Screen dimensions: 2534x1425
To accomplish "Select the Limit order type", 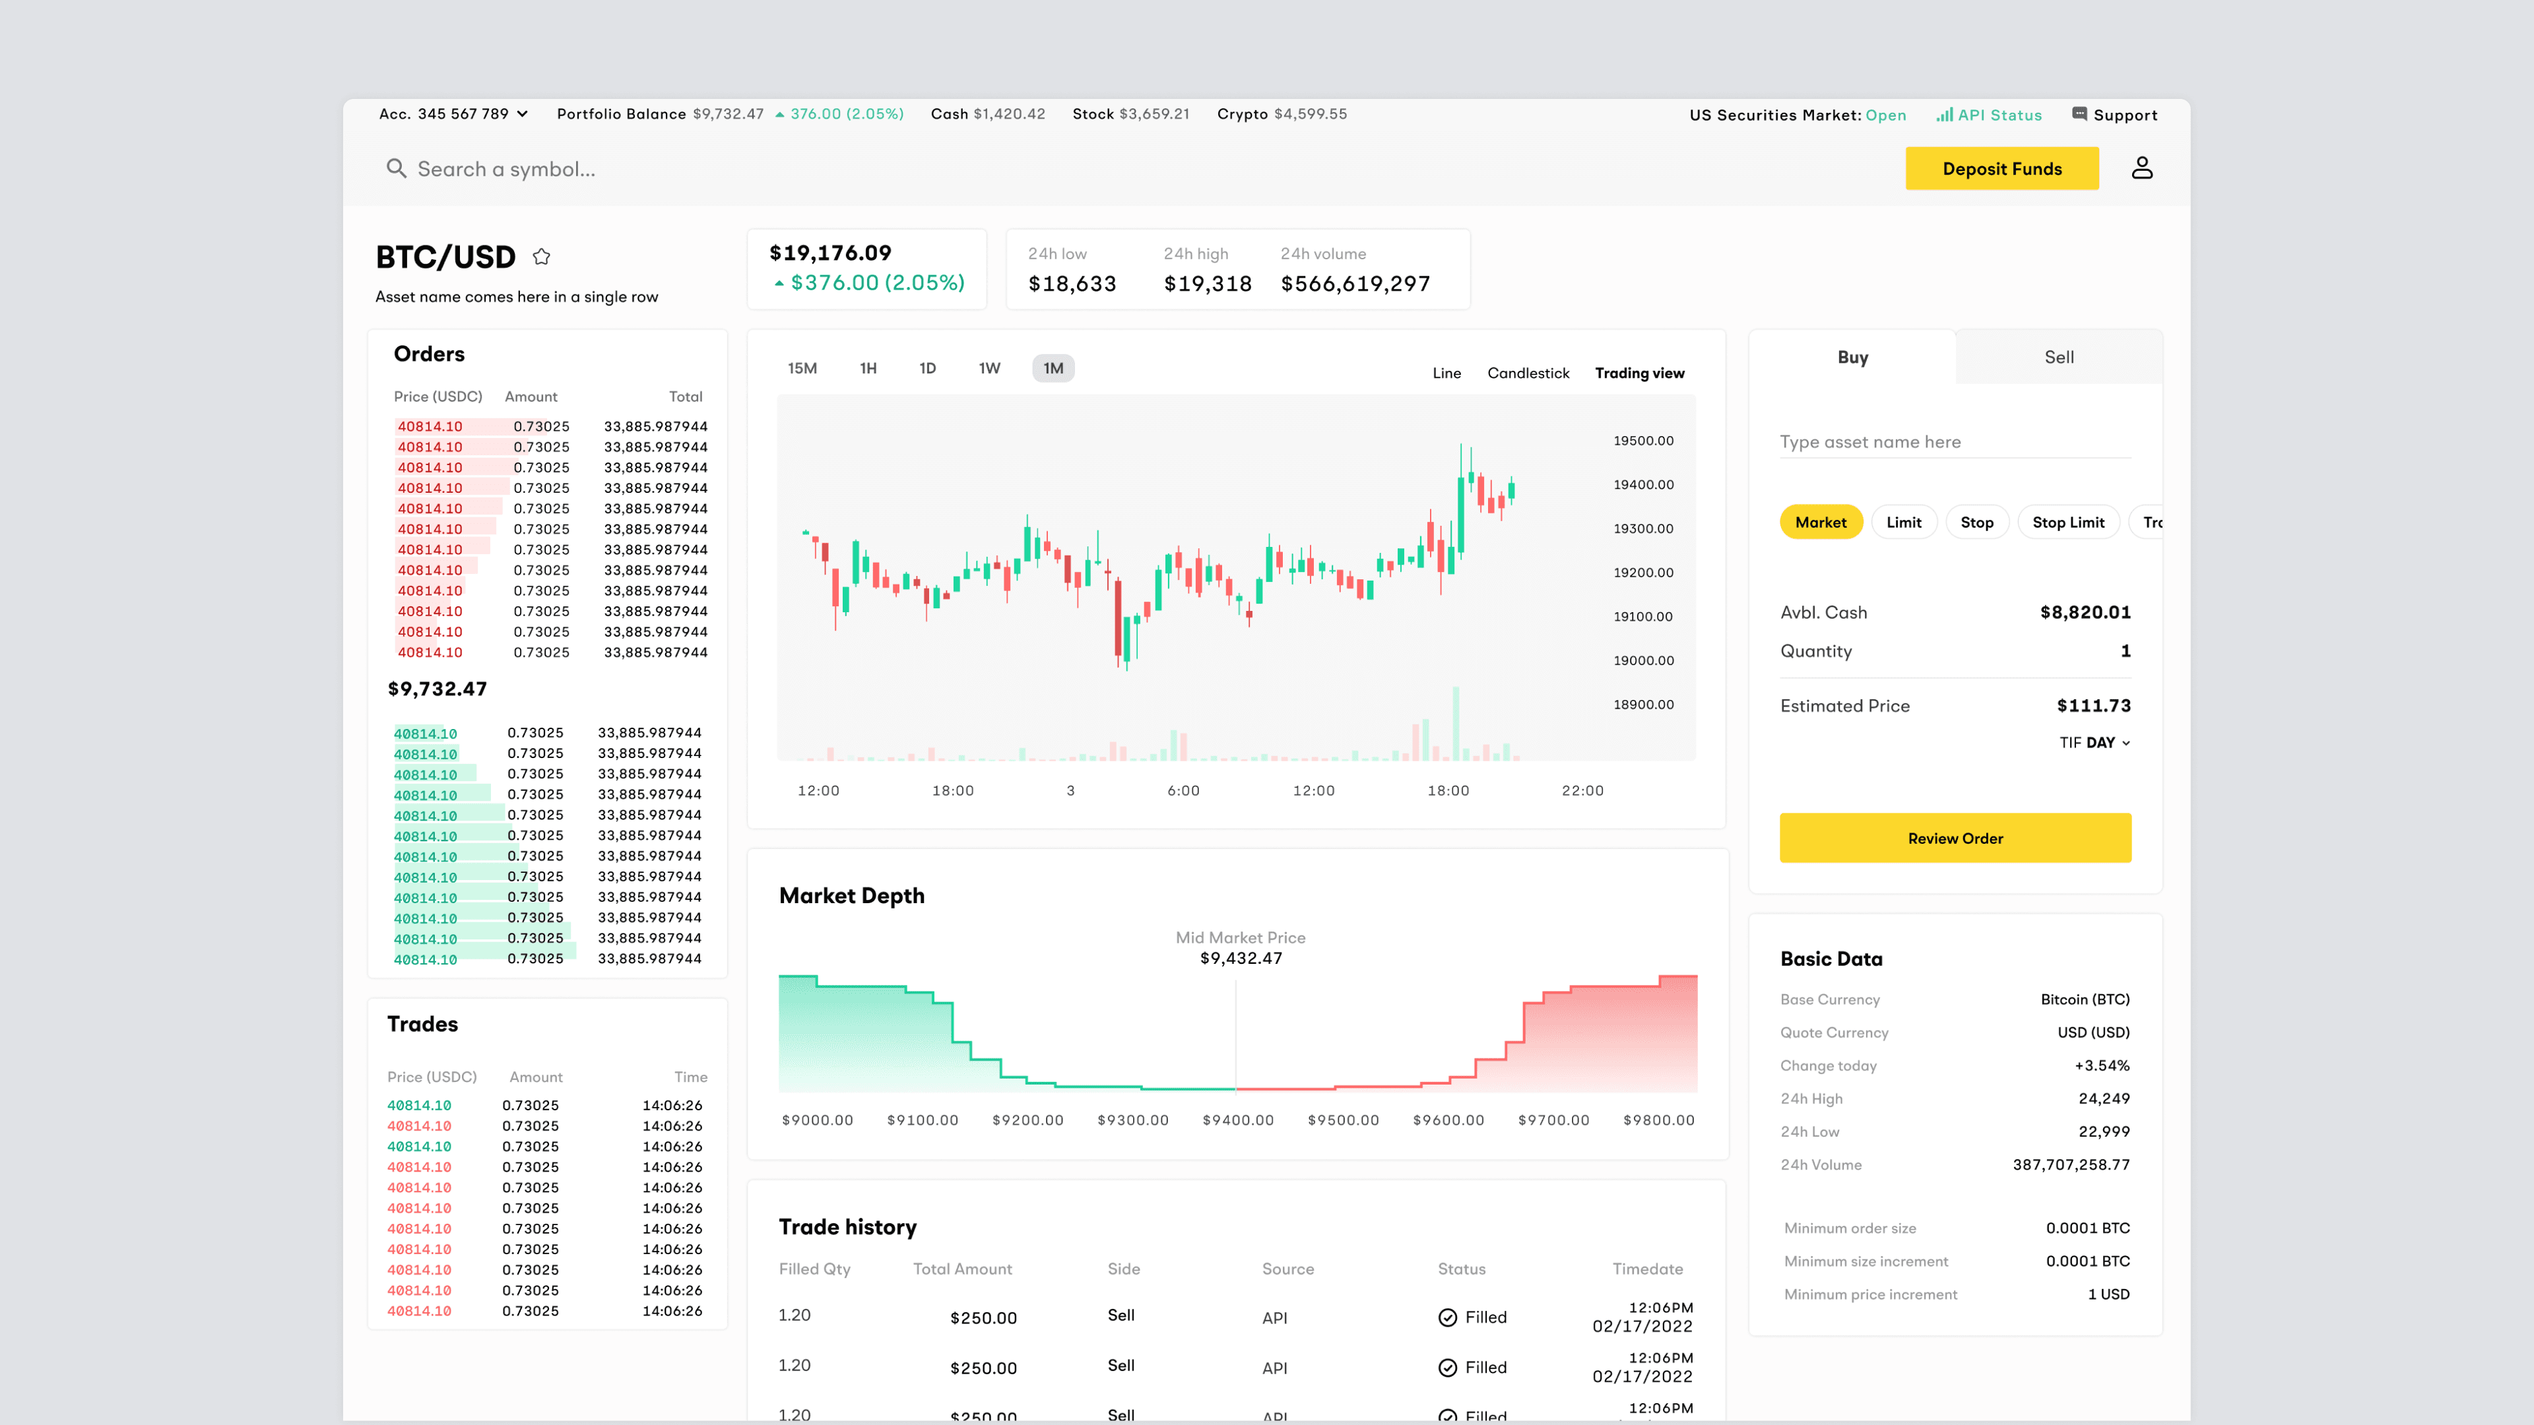I will [1903, 522].
